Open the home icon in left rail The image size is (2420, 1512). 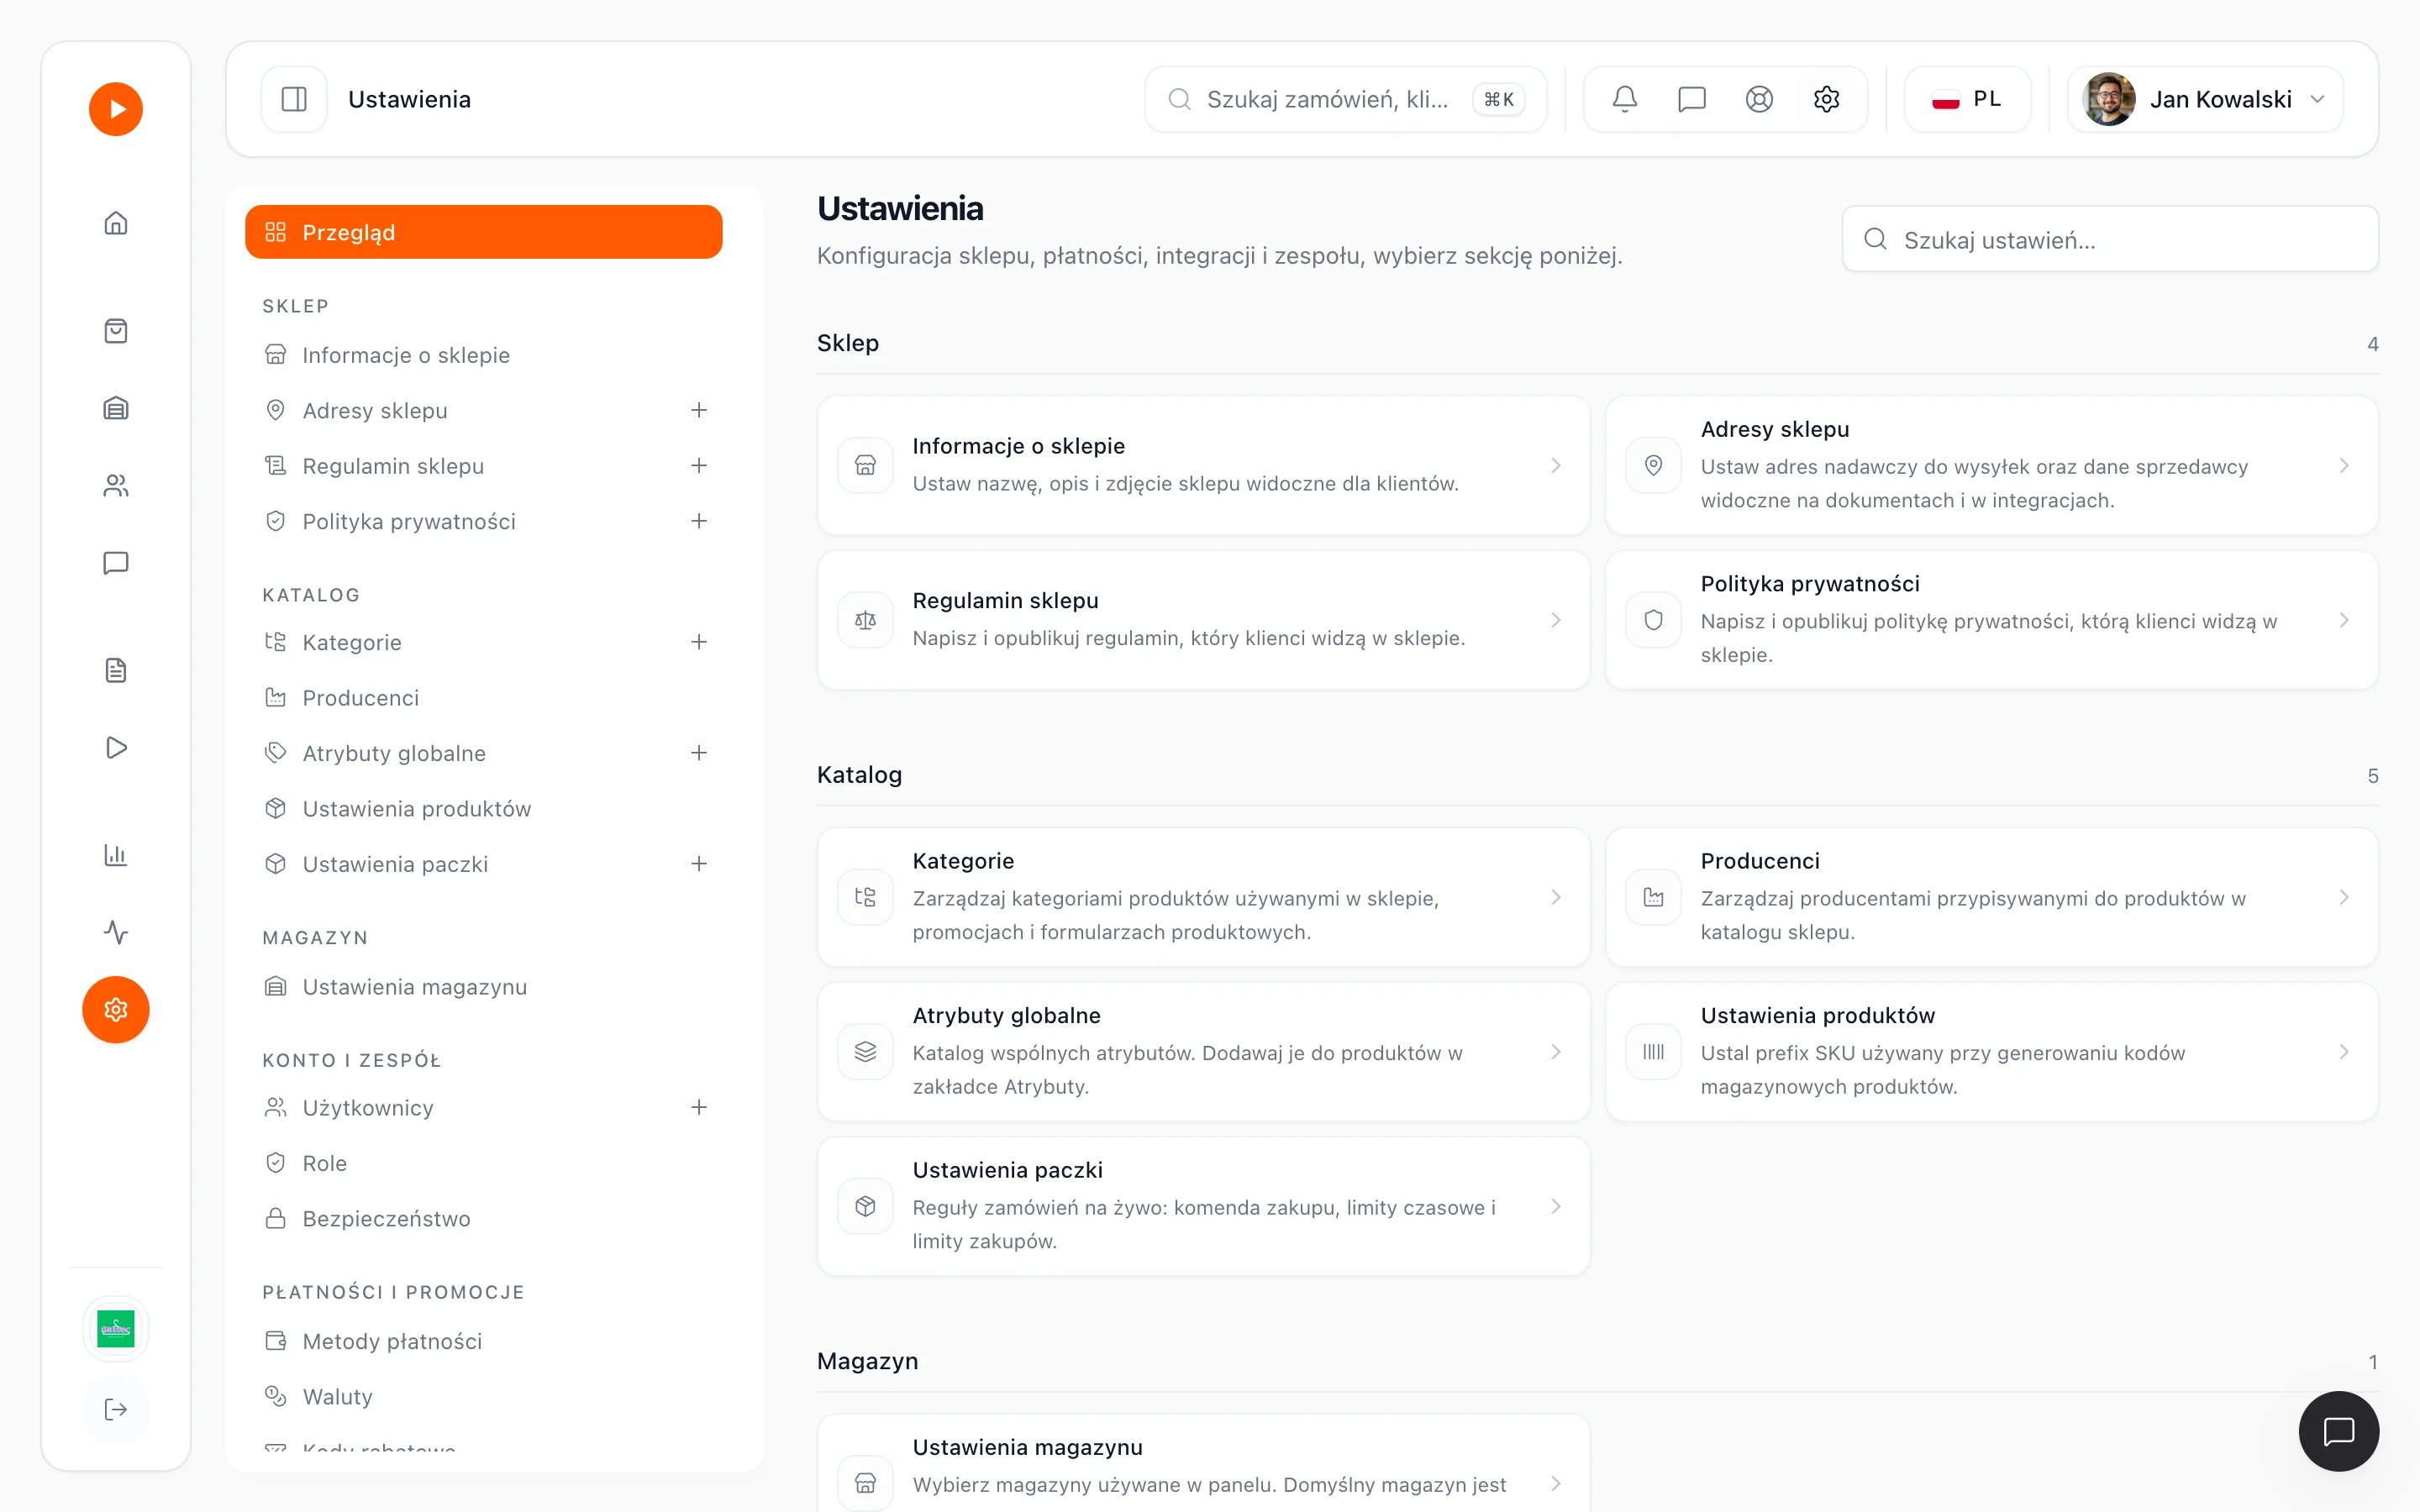116,223
